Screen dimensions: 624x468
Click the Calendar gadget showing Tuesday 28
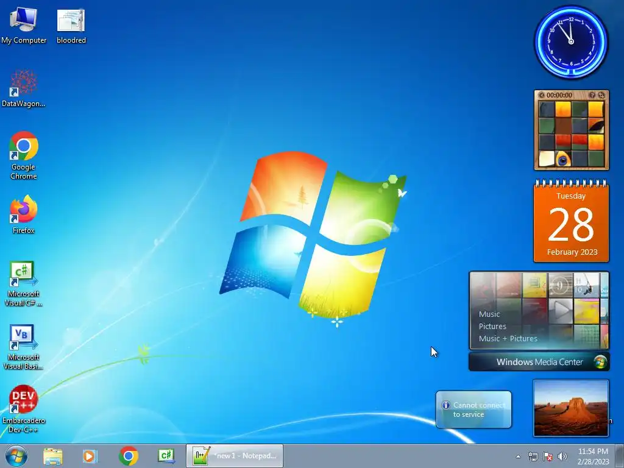pyautogui.click(x=571, y=221)
